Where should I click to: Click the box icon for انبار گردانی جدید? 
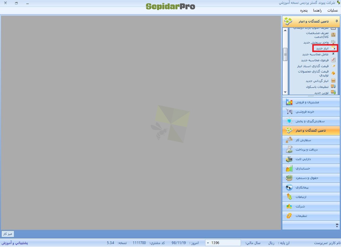[x=333, y=80]
